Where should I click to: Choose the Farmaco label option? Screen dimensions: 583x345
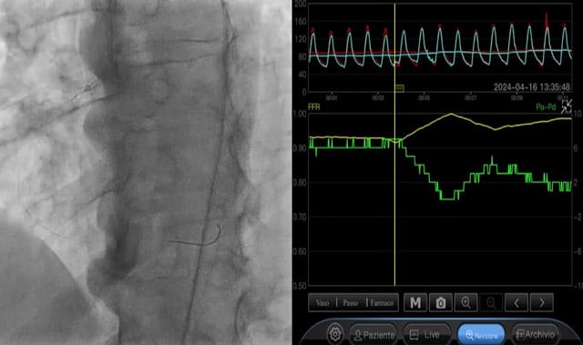coord(382,302)
